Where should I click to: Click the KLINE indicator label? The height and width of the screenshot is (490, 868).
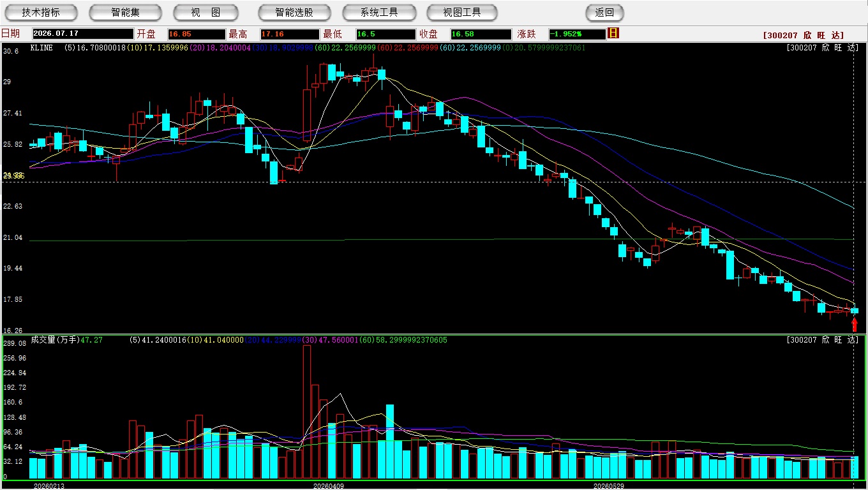(41, 48)
